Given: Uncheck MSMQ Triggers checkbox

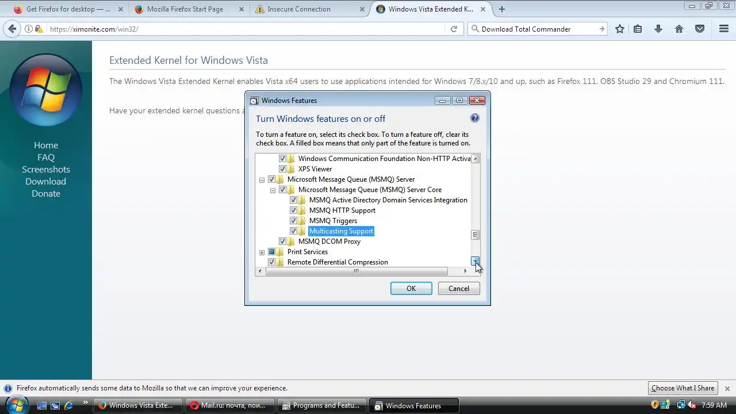Looking at the screenshot, I should click(293, 221).
